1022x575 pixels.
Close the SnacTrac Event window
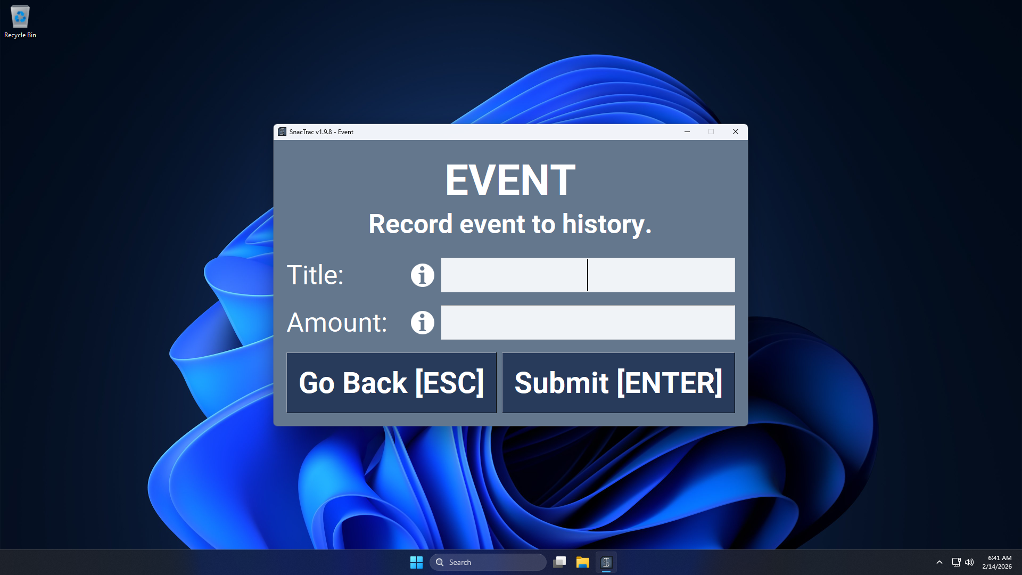coord(736,132)
